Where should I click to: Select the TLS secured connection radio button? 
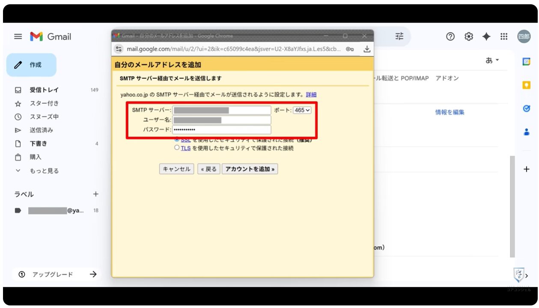click(x=177, y=148)
